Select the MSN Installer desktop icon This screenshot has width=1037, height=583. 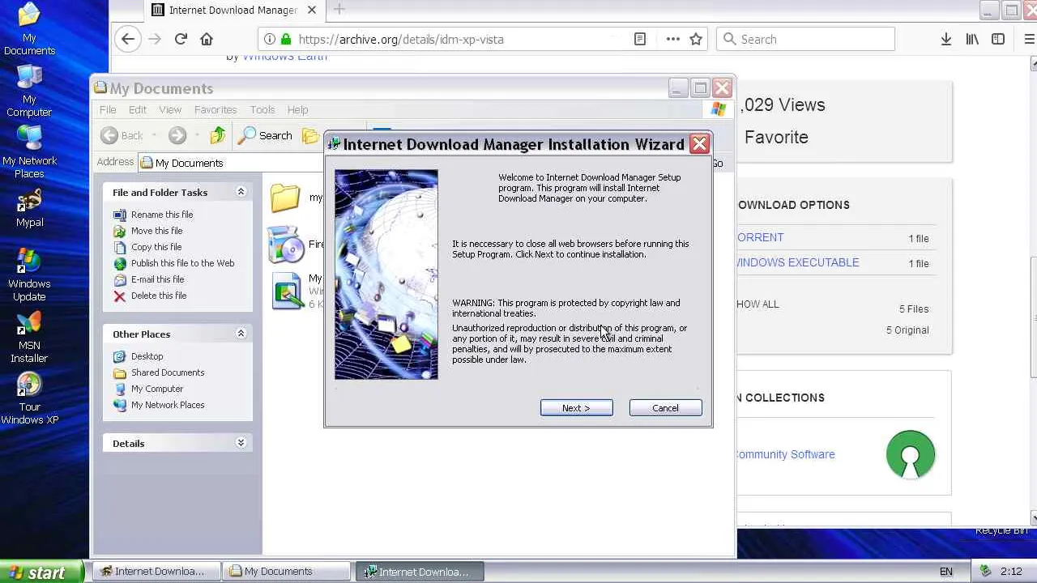click(x=29, y=337)
